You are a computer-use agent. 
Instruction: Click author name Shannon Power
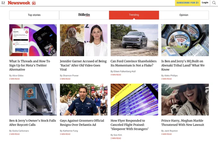[x=71, y=75]
